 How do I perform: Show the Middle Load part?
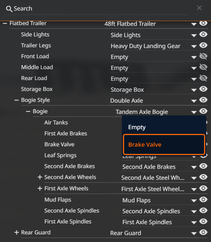click(203, 67)
